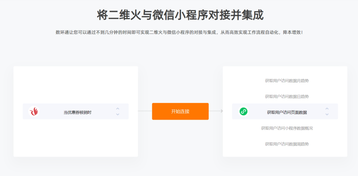358x176 pixels.
Task: Click the text label 当优惠券核销时
Action: [x=77, y=112]
